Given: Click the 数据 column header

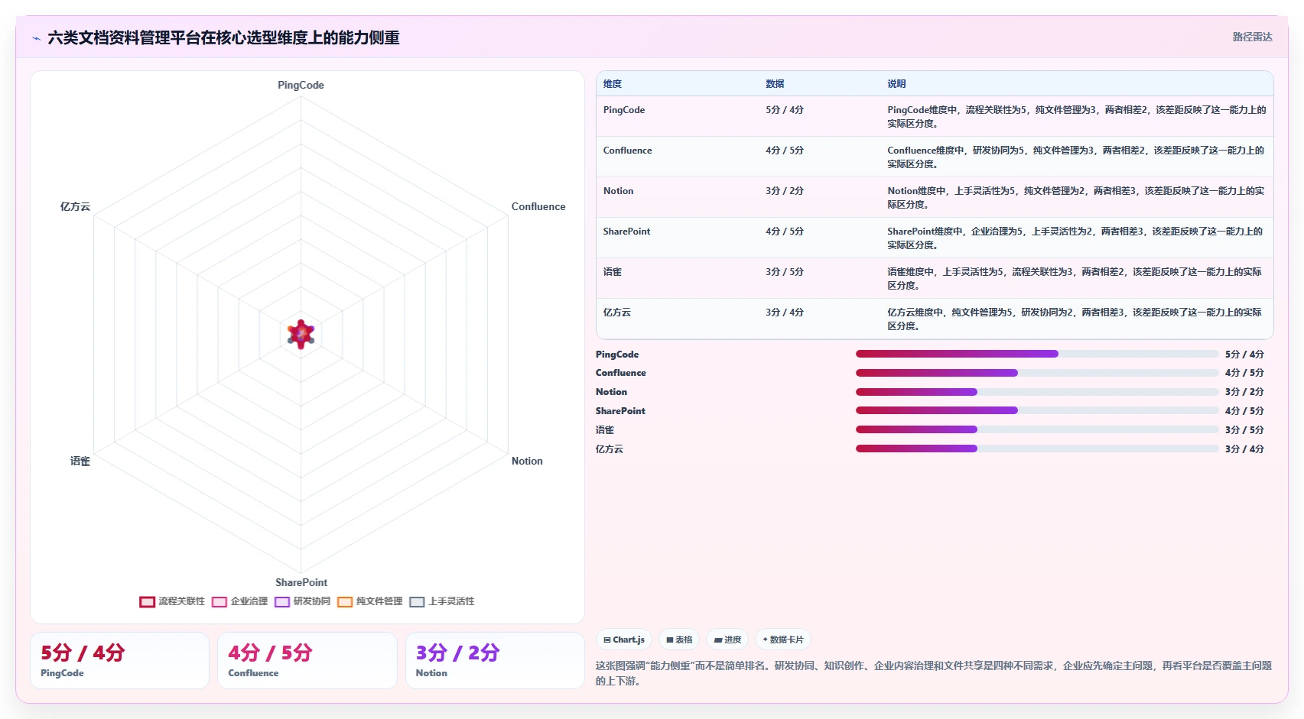Looking at the screenshot, I should click(775, 84).
